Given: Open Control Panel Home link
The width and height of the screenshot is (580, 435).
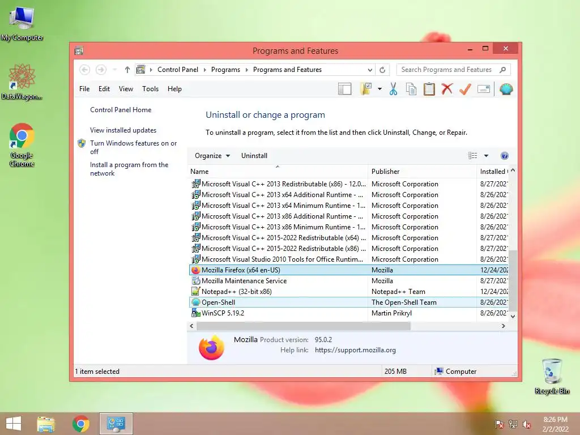Looking at the screenshot, I should coord(121,110).
